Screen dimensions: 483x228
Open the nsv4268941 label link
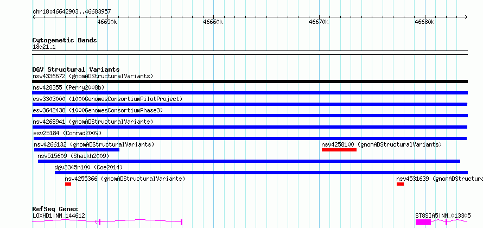pyautogui.click(x=93, y=122)
